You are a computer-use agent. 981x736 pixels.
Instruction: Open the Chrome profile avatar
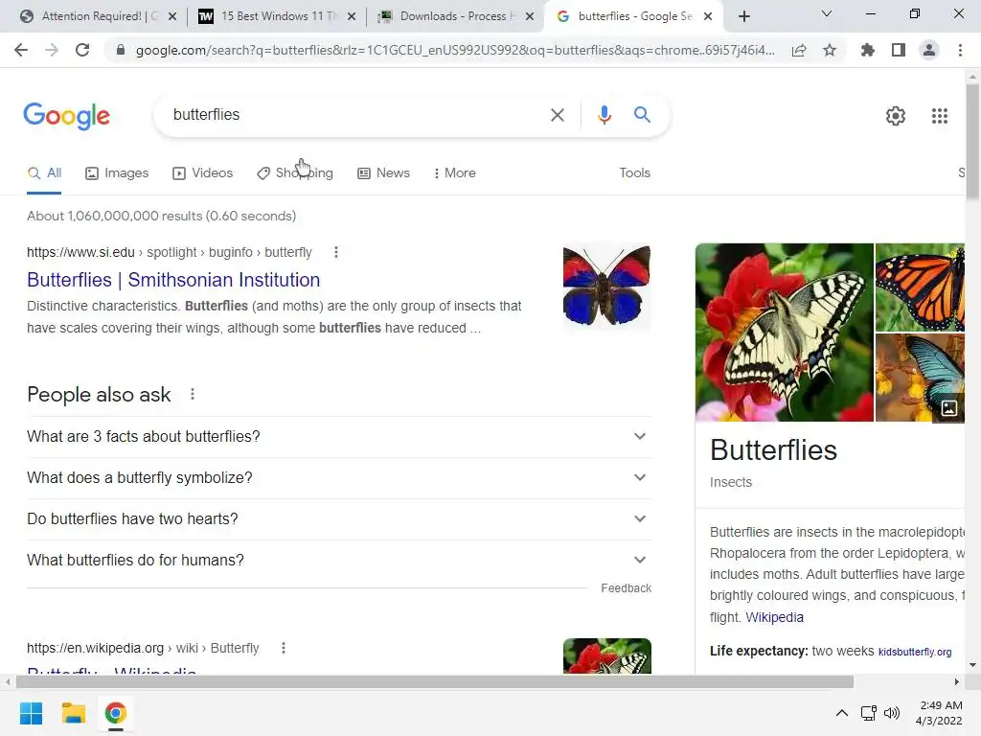pos(929,50)
